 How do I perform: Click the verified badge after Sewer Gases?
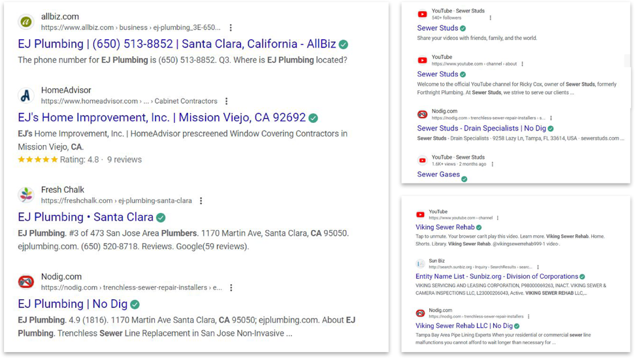coord(464,179)
